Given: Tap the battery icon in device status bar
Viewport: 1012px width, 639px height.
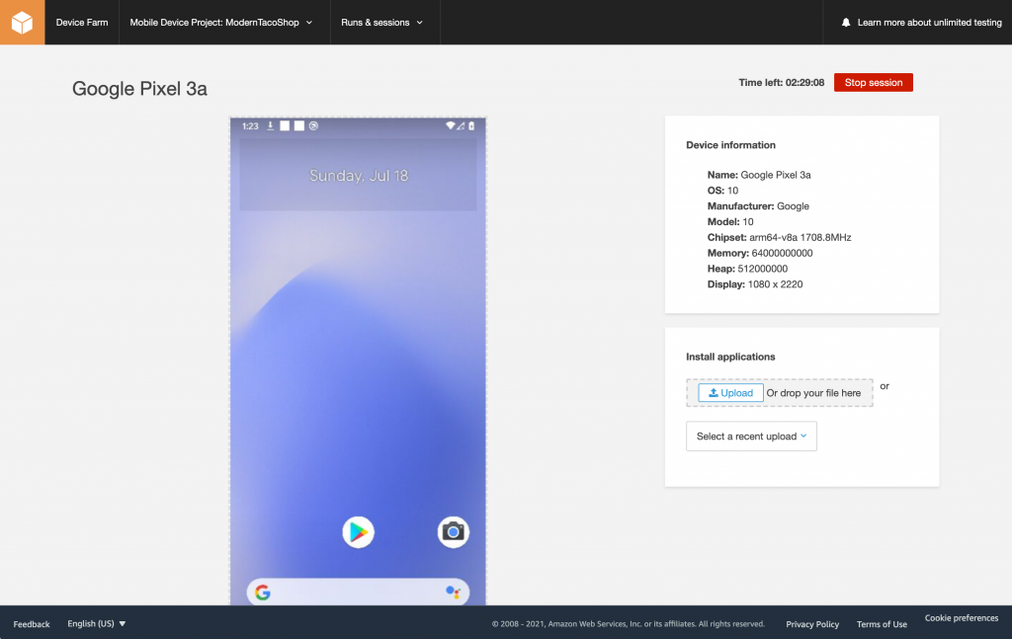Looking at the screenshot, I should (x=470, y=125).
